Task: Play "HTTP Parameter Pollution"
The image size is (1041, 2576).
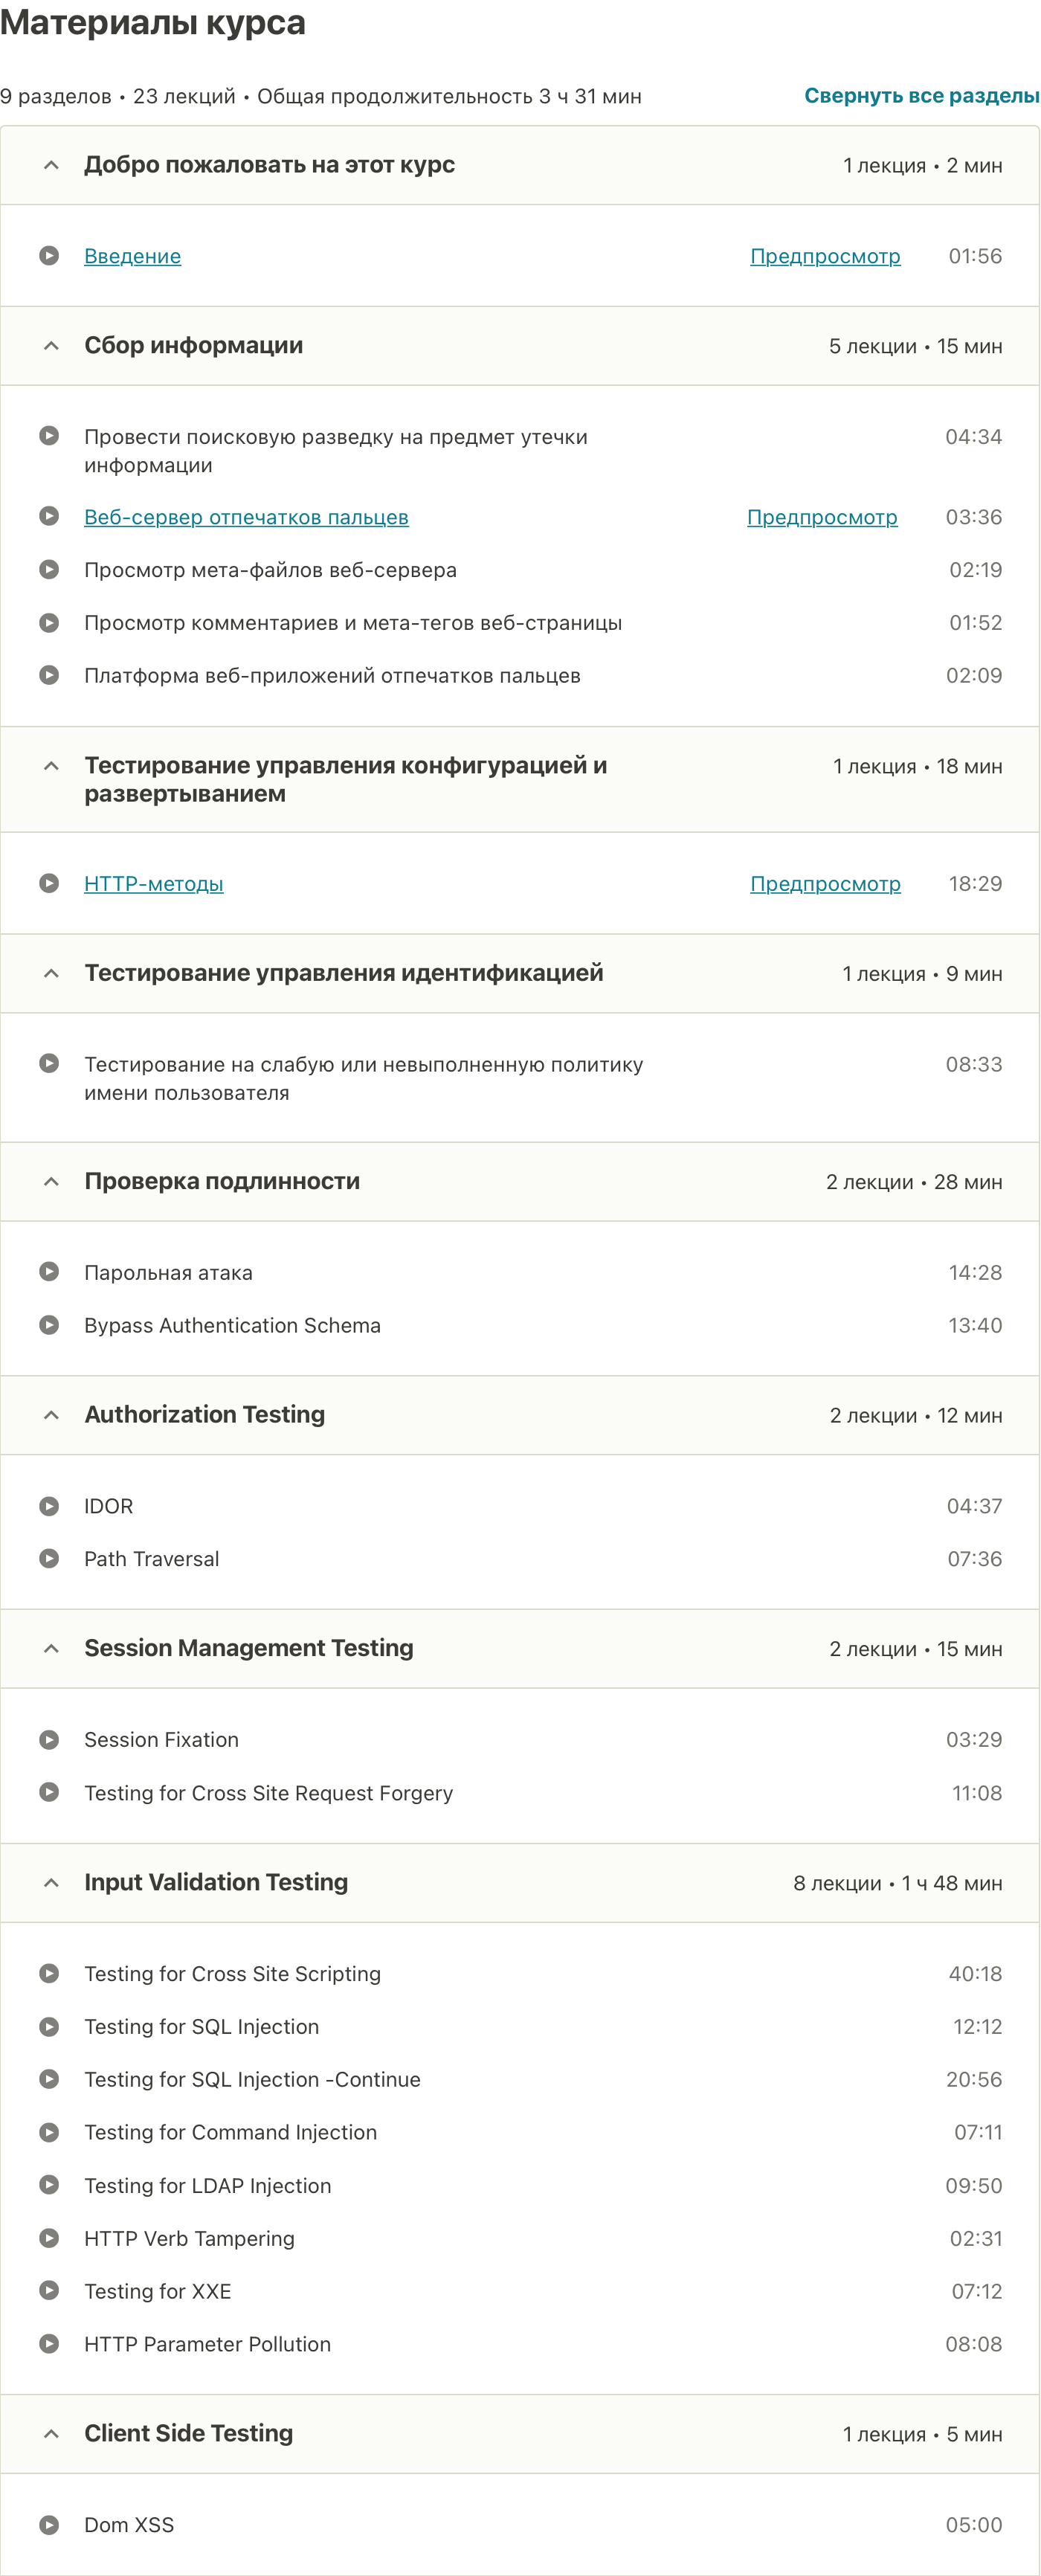Action: (x=207, y=2344)
